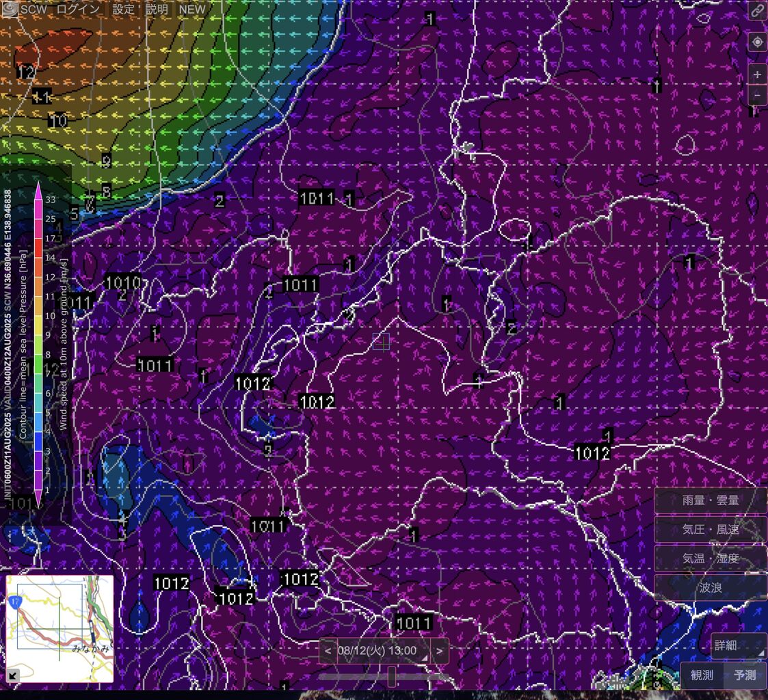Image resolution: width=768 pixels, height=700 pixels.
Task: Center the map with the location target icon
Action: click(757, 42)
